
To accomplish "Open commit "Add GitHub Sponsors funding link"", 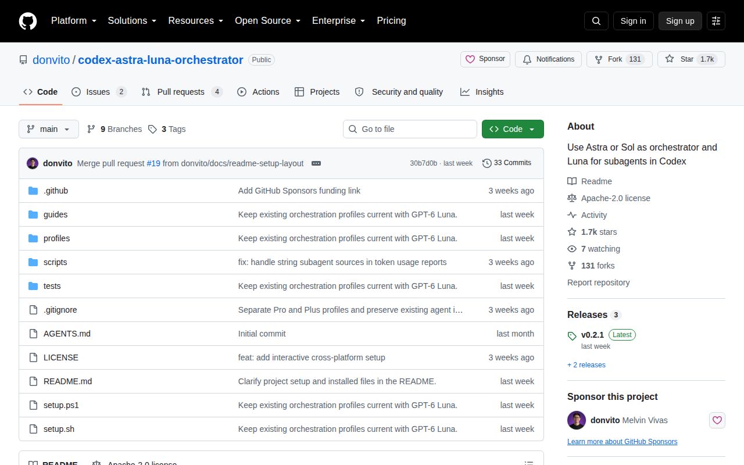I will 299,191.
